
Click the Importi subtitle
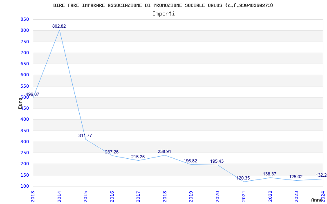[x=163, y=13]
